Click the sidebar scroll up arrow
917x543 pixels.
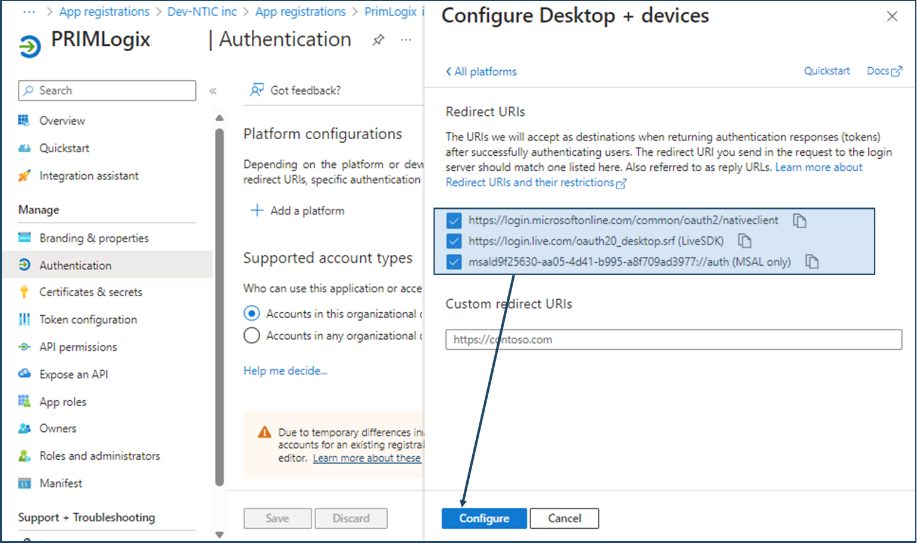click(219, 118)
